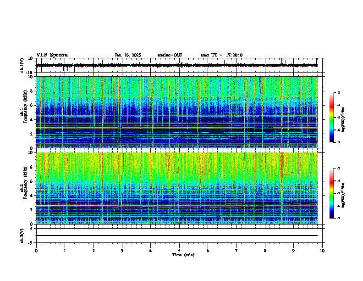Click the ch.2 spectrogram color scale bar
Viewport: 363px width, 281px height.
332,193
